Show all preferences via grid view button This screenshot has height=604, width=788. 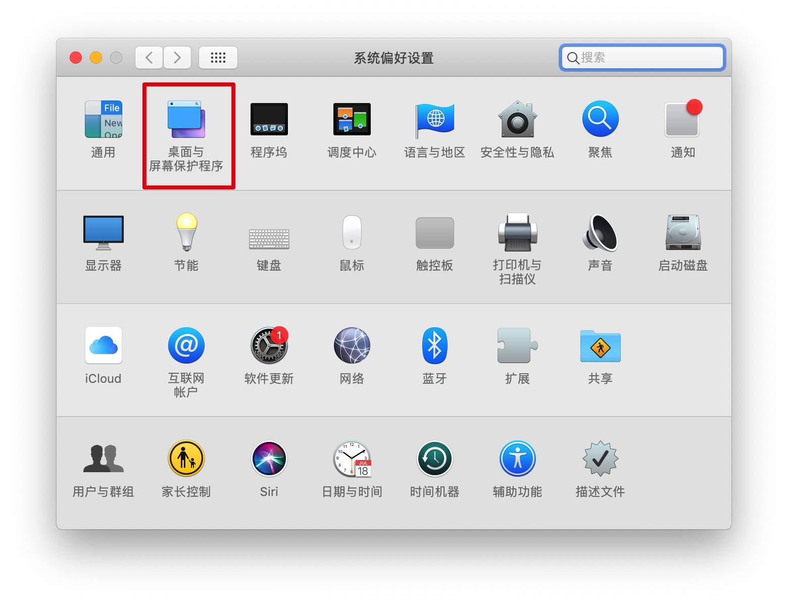(x=218, y=58)
